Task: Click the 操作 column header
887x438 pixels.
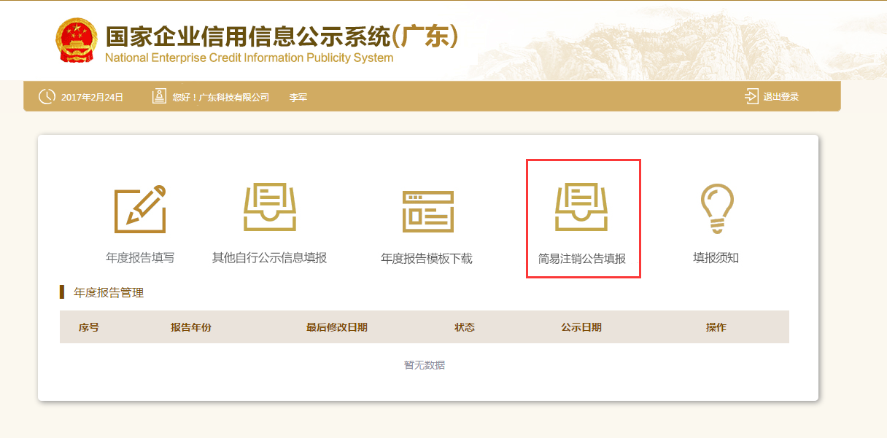Action: pos(716,327)
